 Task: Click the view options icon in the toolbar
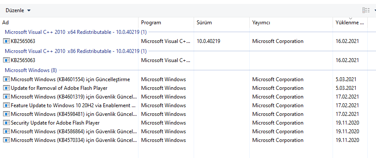click(366, 10)
